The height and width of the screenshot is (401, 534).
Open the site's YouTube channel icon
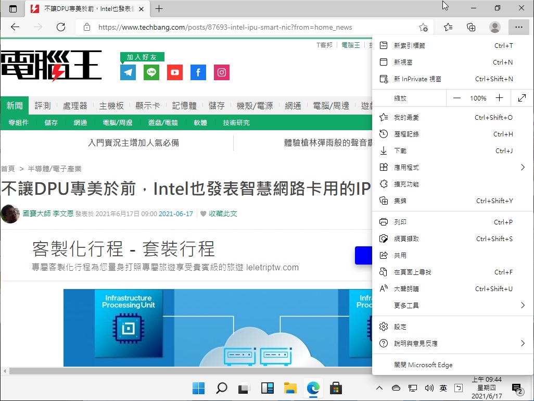[x=174, y=72]
